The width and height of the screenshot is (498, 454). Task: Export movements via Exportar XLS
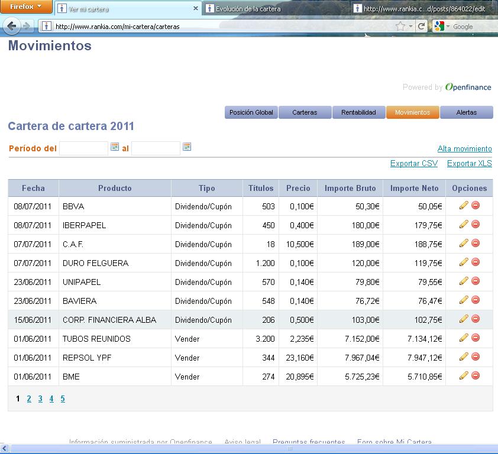point(470,163)
